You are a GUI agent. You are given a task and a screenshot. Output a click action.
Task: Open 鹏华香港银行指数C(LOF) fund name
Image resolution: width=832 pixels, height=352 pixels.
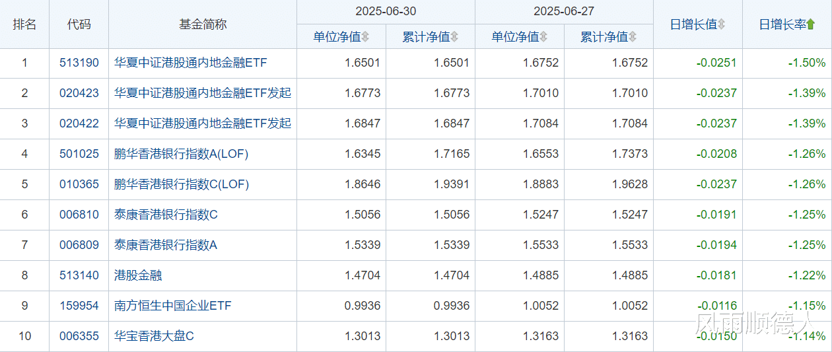[x=182, y=184]
